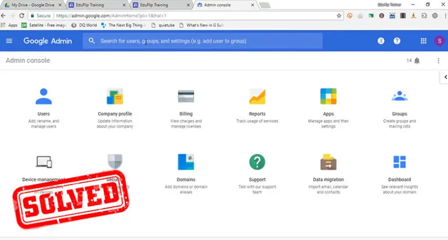
Task: Click the Reports label text
Action: [x=257, y=114]
